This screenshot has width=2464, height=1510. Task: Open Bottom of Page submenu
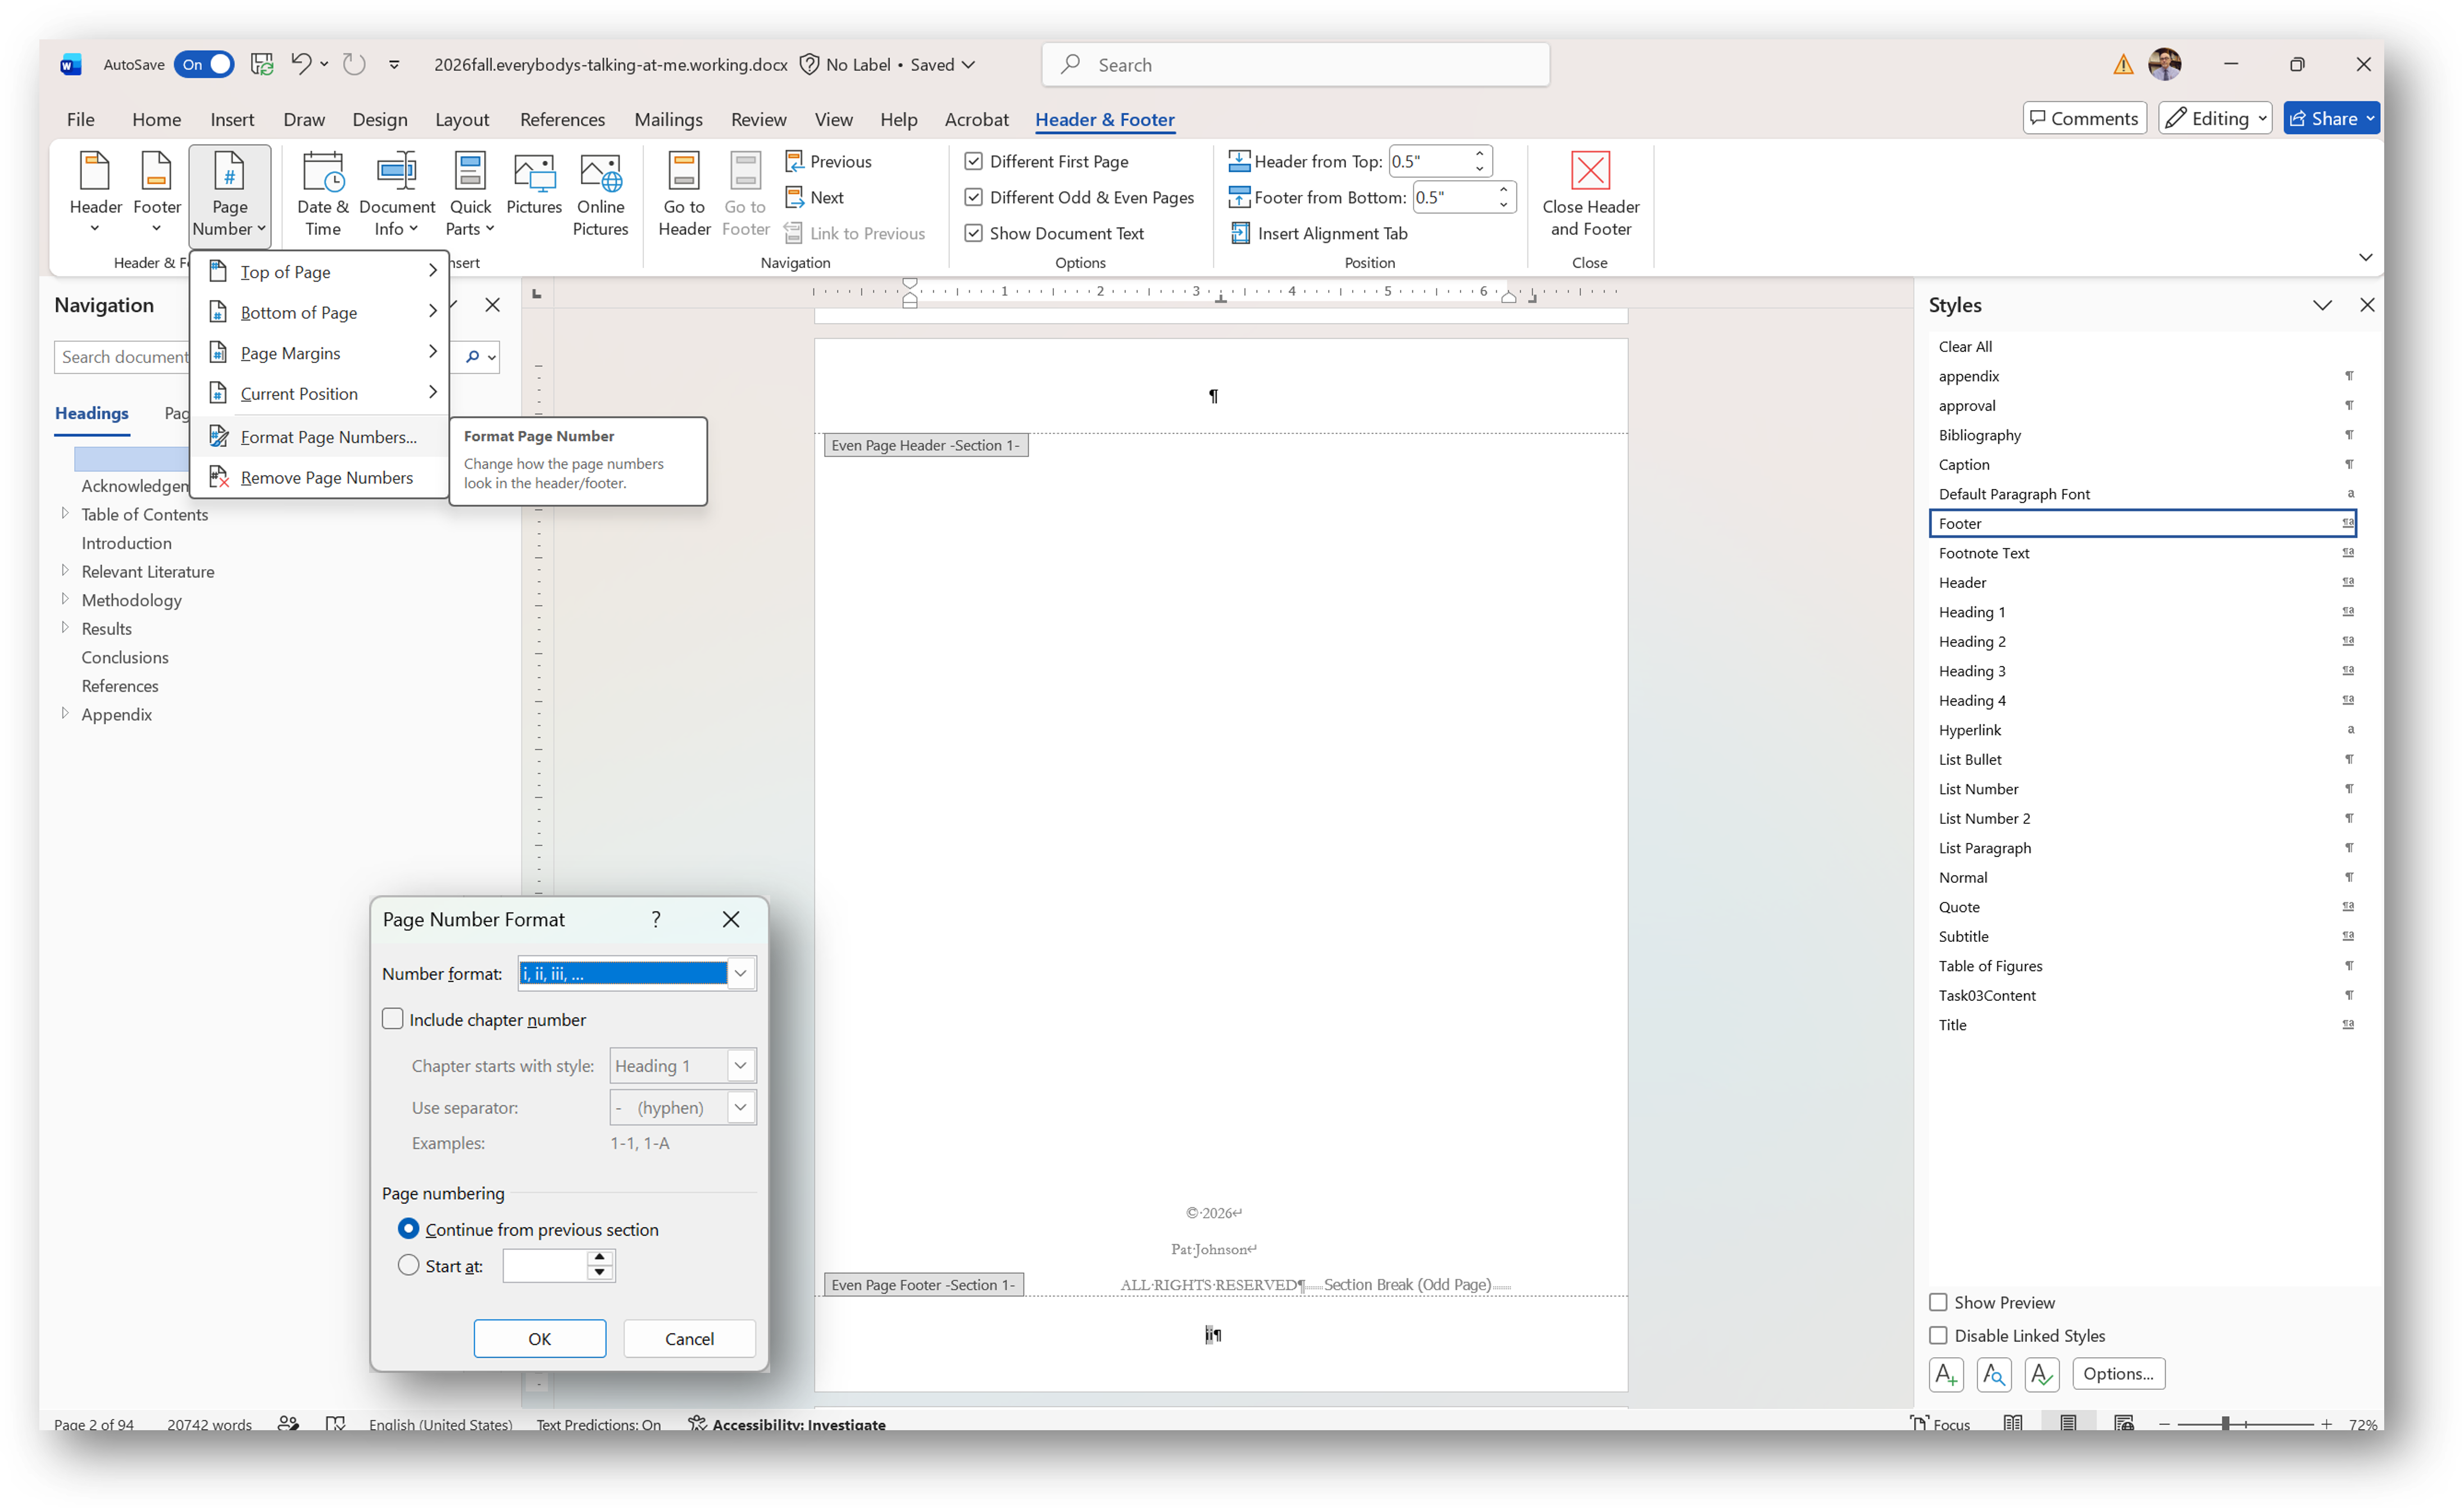coord(320,312)
